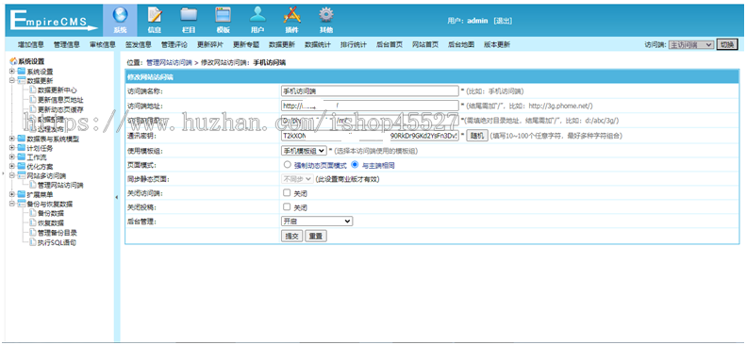Click folder icon next to 扩展菜单
Viewport: 746px width, 345px height.
21,194
